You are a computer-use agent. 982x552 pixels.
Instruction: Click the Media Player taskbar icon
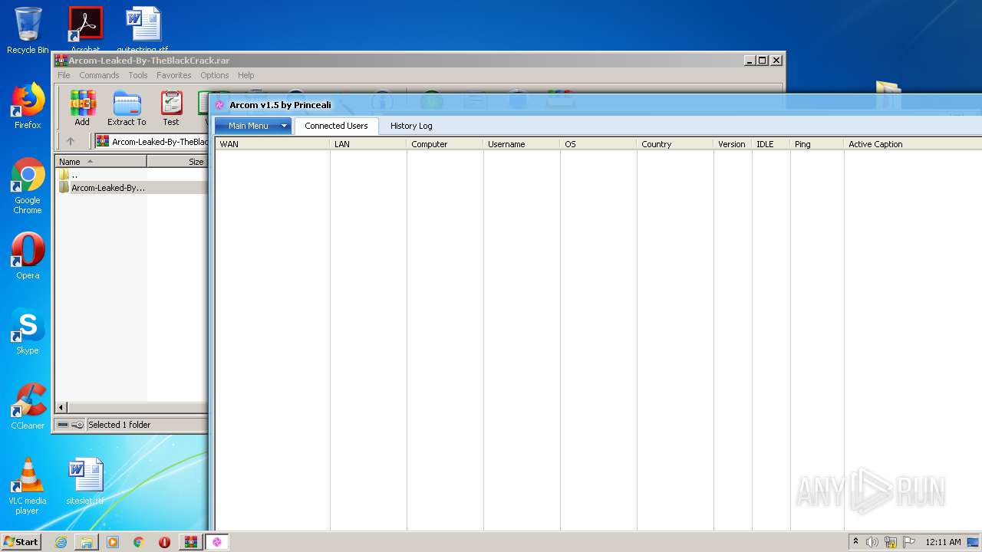click(x=113, y=542)
